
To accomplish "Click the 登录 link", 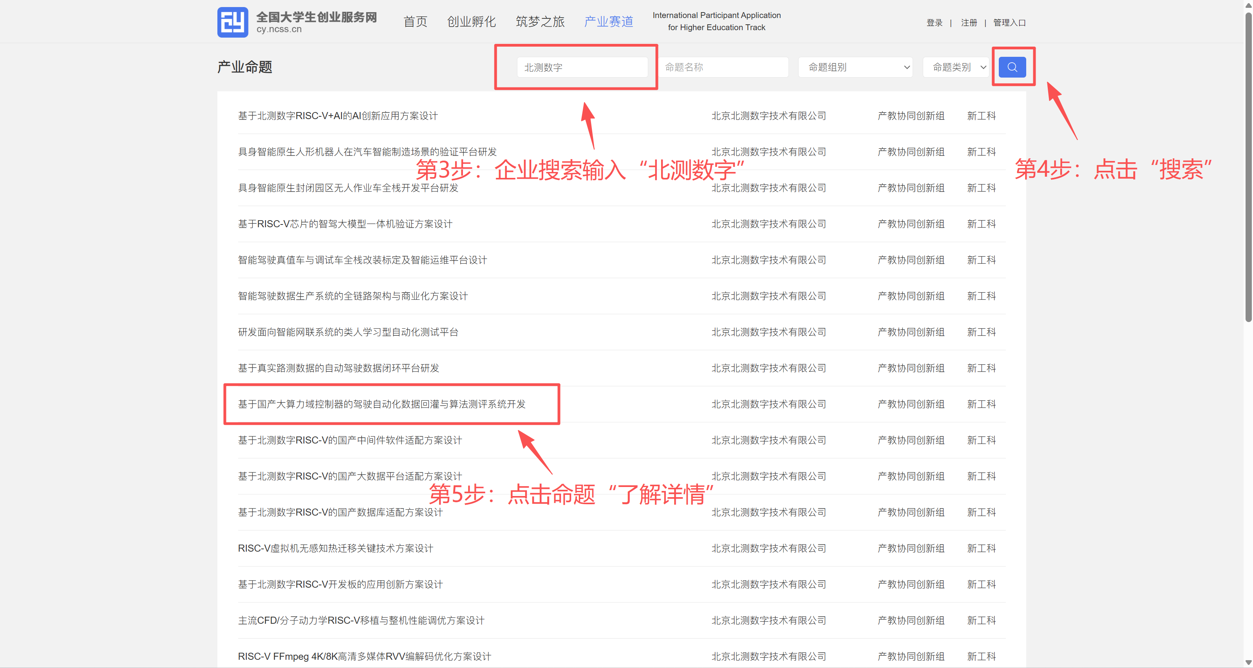I will coord(935,23).
